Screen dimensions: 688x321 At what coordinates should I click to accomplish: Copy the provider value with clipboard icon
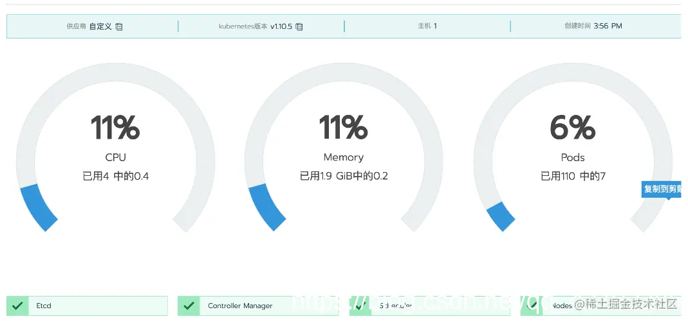click(119, 26)
